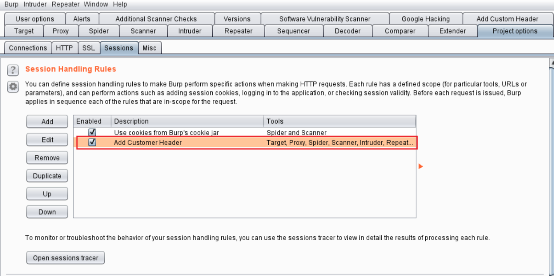Viewport: 554px width, 276px height.
Task: Click the vertical scrollbar up arrow
Action: [550, 63]
